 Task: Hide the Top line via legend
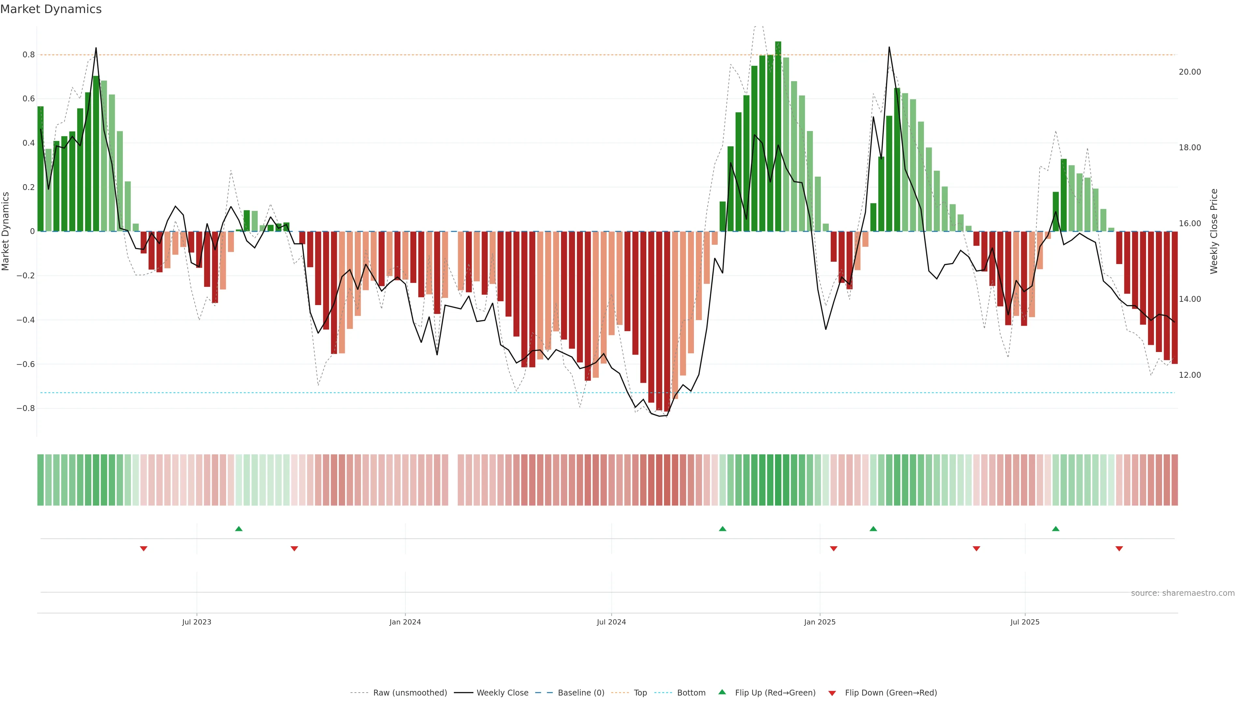point(640,693)
